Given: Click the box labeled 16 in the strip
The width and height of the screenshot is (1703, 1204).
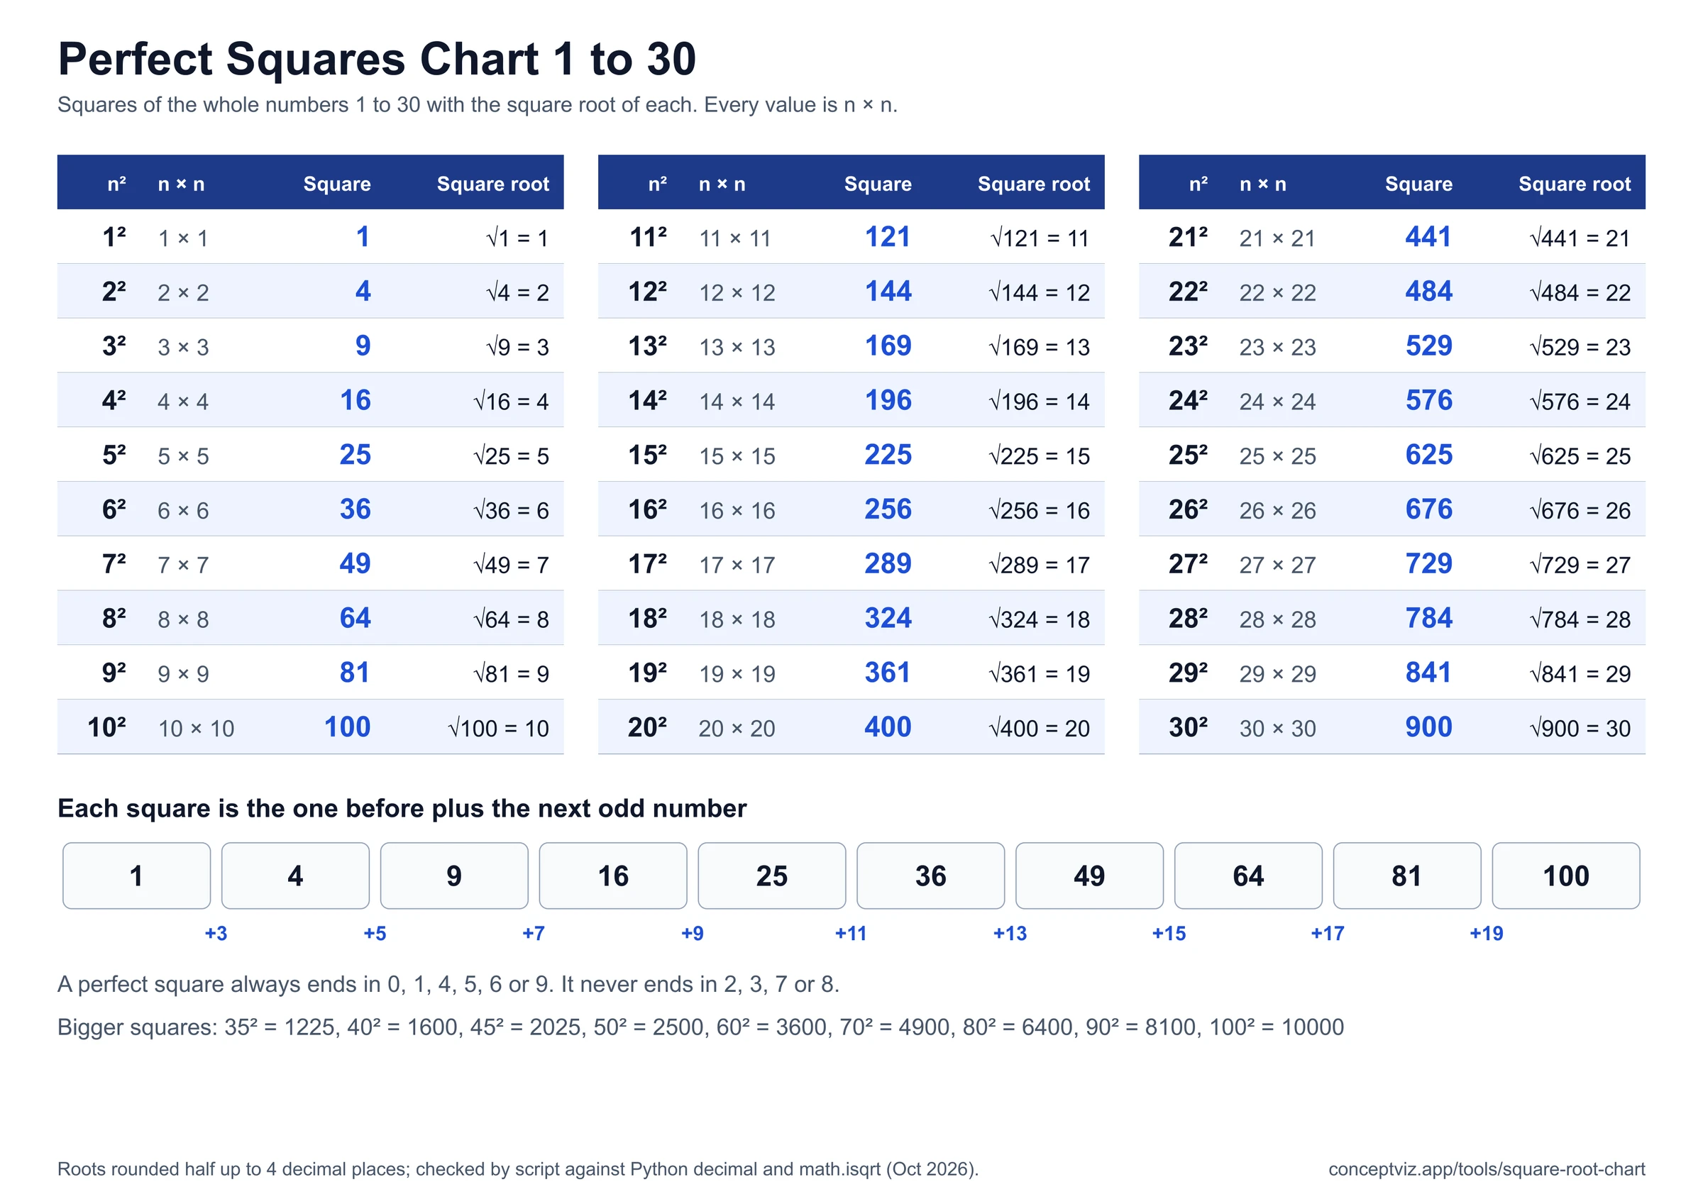Looking at the screenshot, I should point(612,876).
